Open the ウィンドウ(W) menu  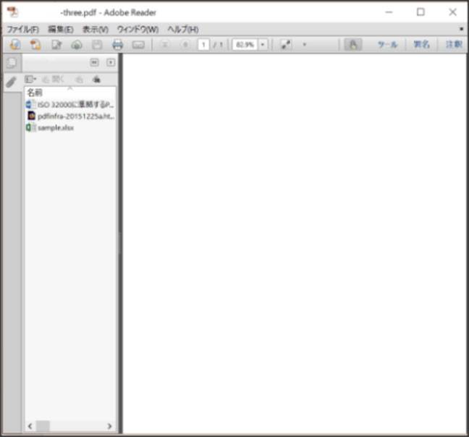138,29
